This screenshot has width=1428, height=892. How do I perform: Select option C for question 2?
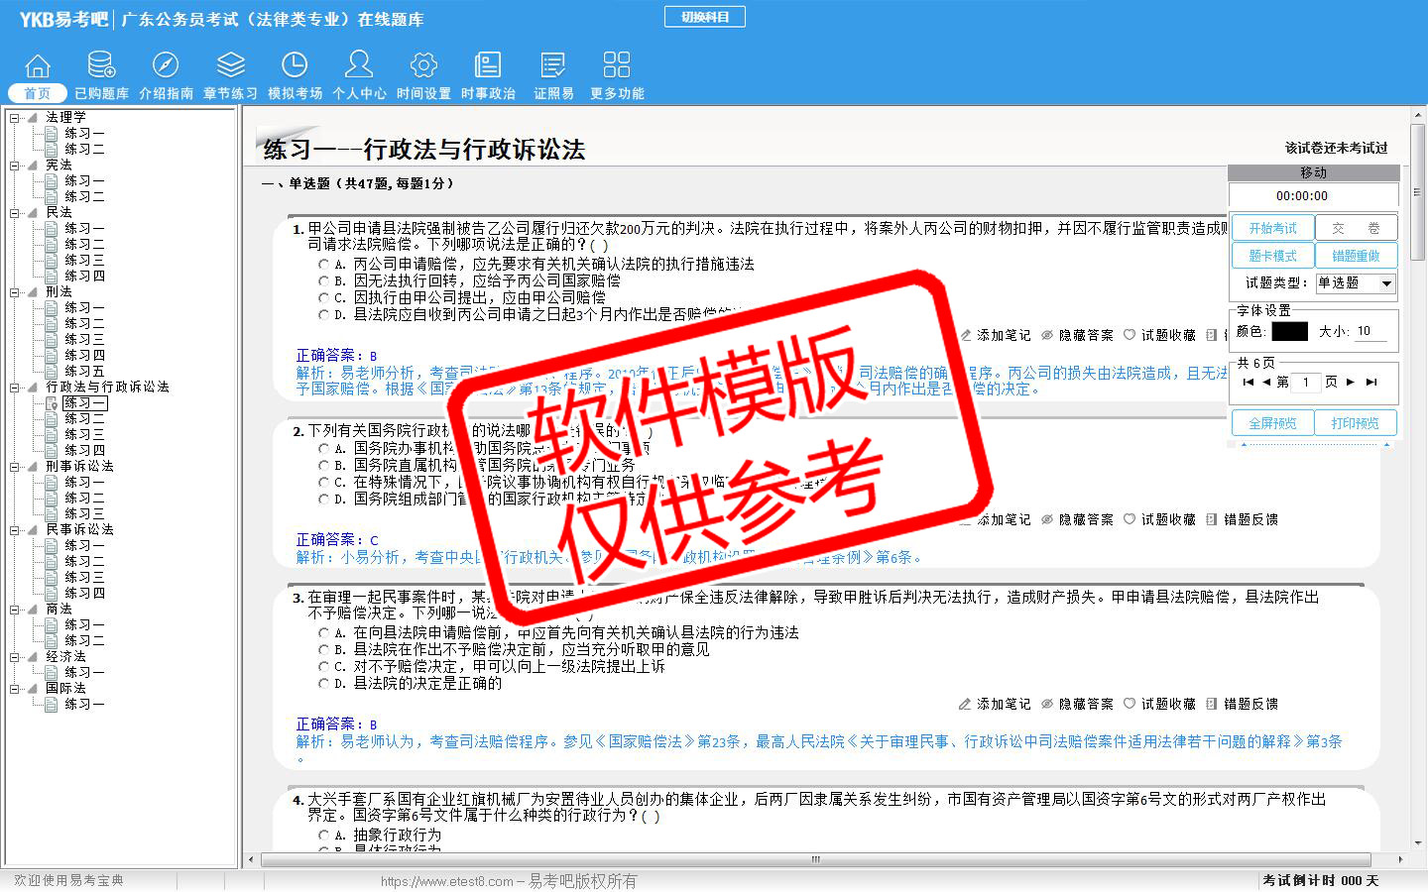pos(324,483)
